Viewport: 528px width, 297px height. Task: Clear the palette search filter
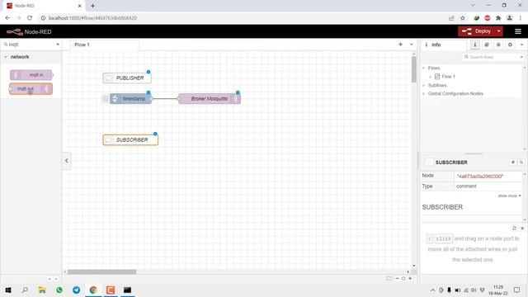pyautogui.click(x=58, y=44)
